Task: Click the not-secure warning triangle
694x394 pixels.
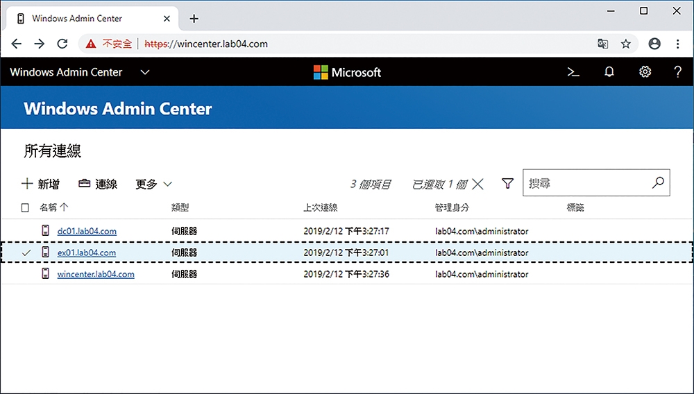Action: click(x=91, y=44)
